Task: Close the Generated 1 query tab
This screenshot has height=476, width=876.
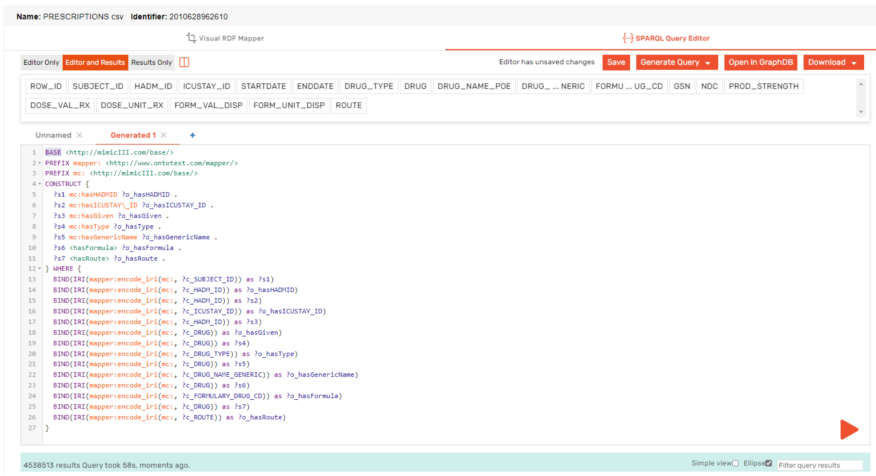Action: click(x=163, y=135)
